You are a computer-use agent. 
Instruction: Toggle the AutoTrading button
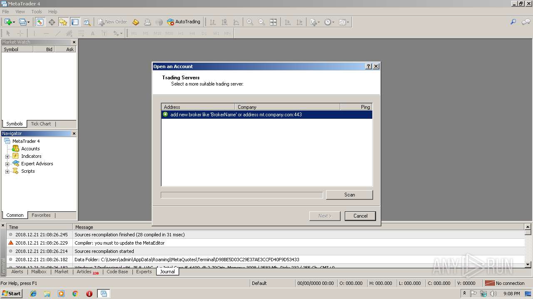click(x=184, y=22)
